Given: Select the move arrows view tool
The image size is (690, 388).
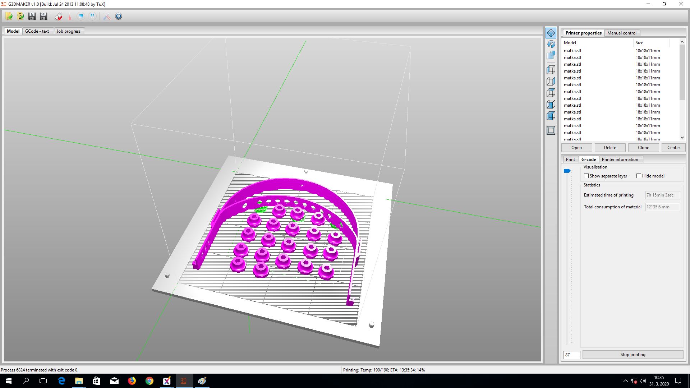Looking at the screenshot, I should (551, 33).
